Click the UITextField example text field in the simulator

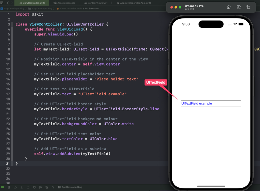coord(211,103)
